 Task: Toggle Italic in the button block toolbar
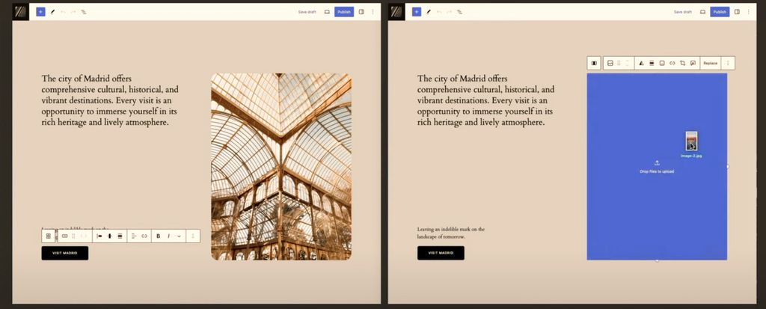(x=168, y=236)
